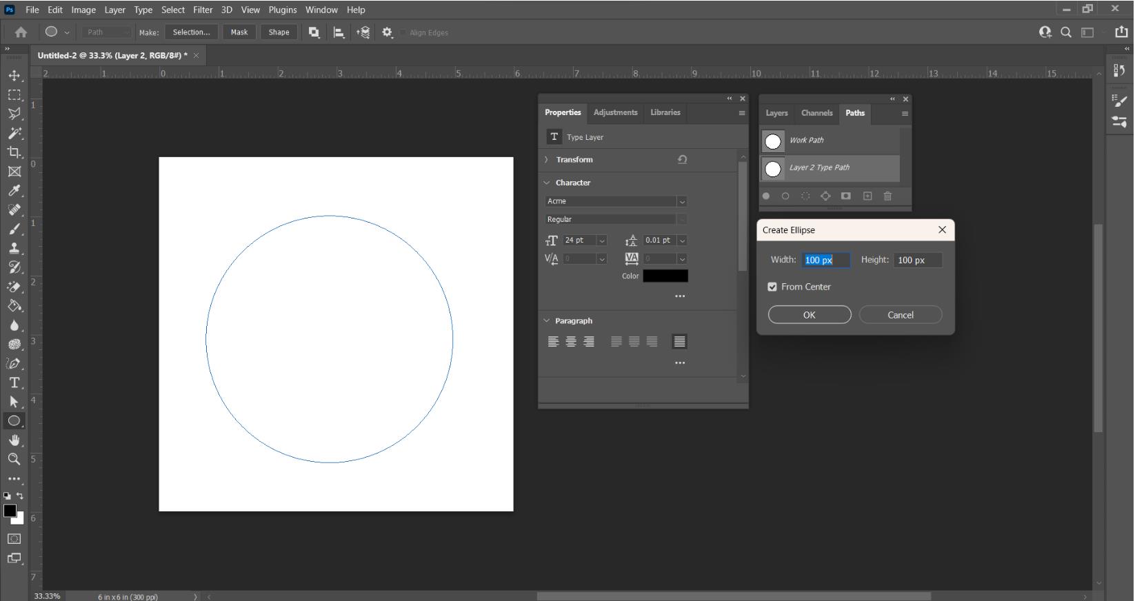Screen dimensions: 1135x601
Task: Select the Magic Wand tool
Action: [x=14, y=133]
